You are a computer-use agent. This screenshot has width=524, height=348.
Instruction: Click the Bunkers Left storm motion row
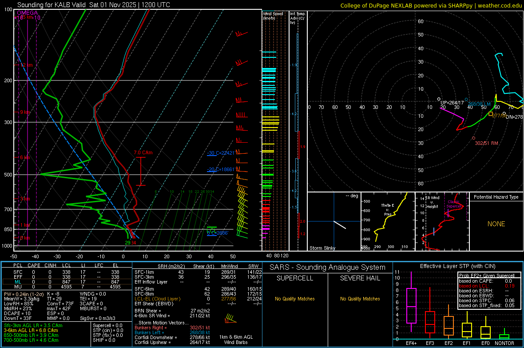tap(172, 332)
